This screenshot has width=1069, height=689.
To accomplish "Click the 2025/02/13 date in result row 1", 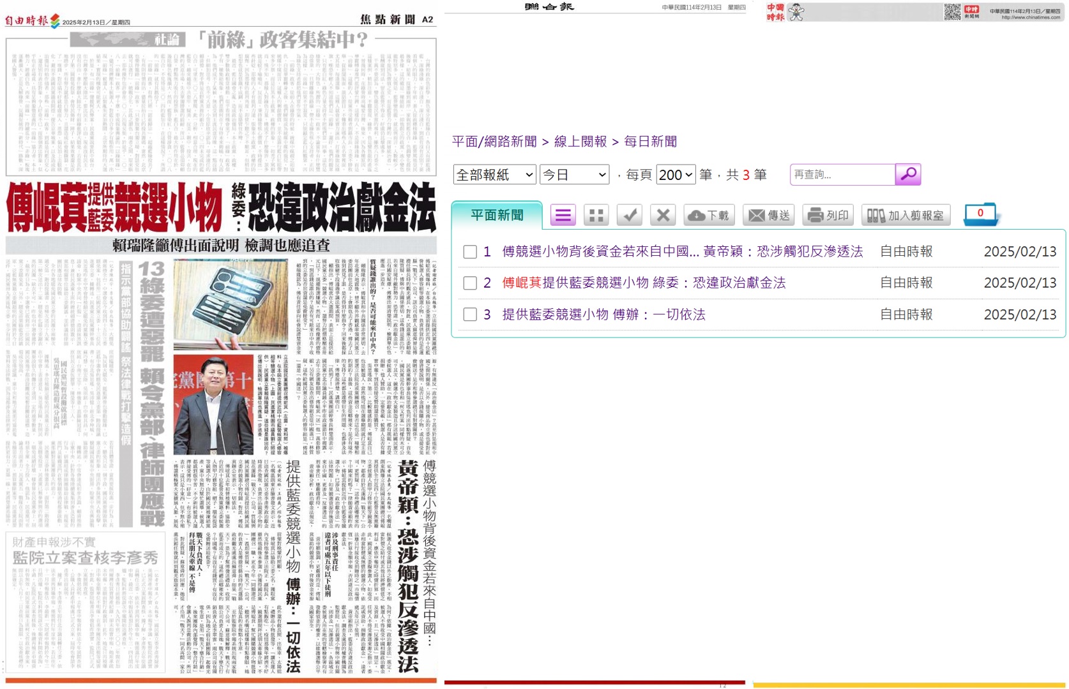I will click(1020, 251).
